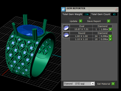Click the Total Gem Weight value field
This screenshot has height=91, width=121.
[86, 14]
